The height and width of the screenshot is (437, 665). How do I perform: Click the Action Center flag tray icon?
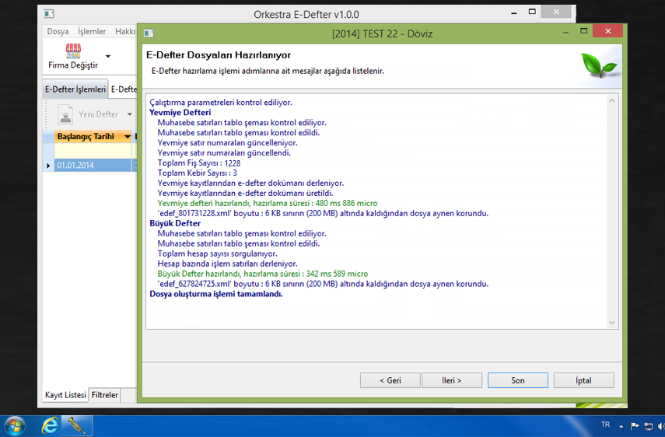click(635, 426)
